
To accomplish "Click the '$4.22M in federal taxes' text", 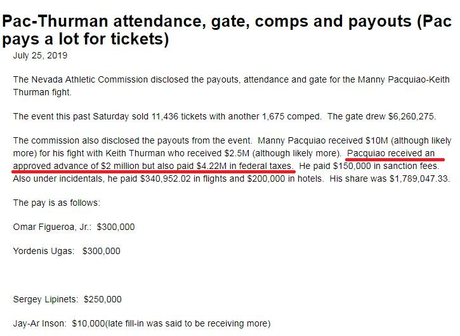I will [x=245, y=166].
